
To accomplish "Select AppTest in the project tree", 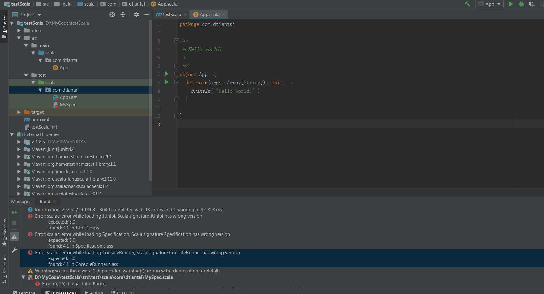I will pos(65,97).
